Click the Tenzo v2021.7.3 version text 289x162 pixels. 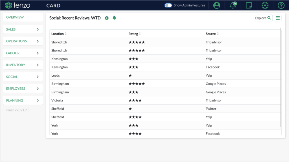click(x=18, y=110)
